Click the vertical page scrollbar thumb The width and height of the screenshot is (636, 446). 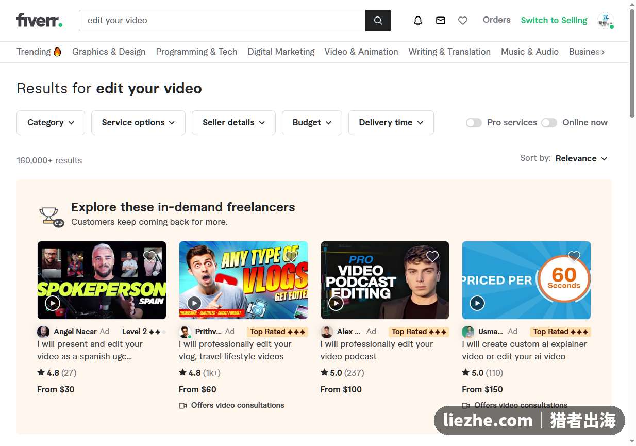click(x=632, y=63)
